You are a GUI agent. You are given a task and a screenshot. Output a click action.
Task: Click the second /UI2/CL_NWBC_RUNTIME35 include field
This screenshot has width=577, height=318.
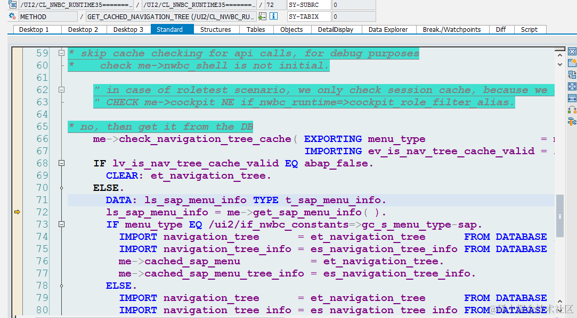199,5
